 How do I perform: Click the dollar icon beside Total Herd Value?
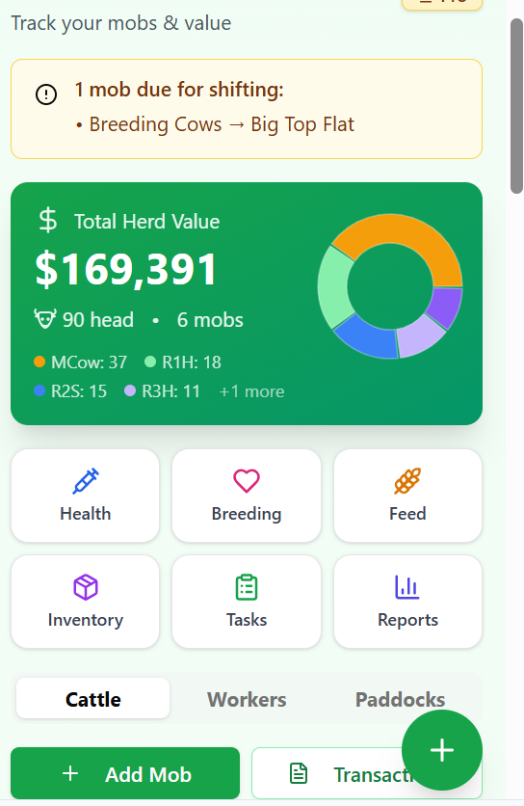(x=48, y=221)
